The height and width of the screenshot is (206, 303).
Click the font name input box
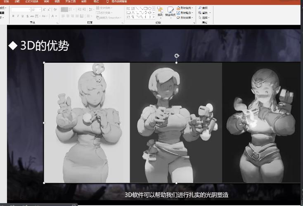pyautogui.click(x=21, y=9)
